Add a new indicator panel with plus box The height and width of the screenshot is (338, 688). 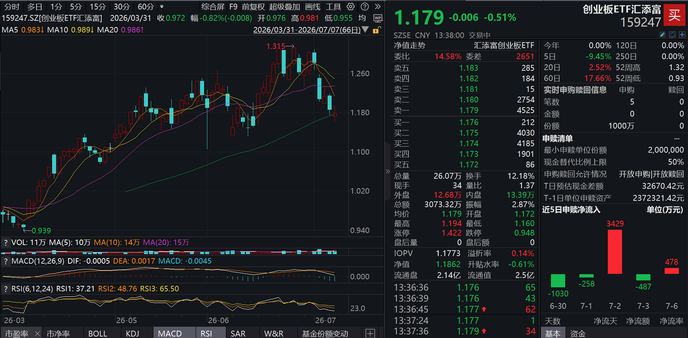[x=370, y=333]
